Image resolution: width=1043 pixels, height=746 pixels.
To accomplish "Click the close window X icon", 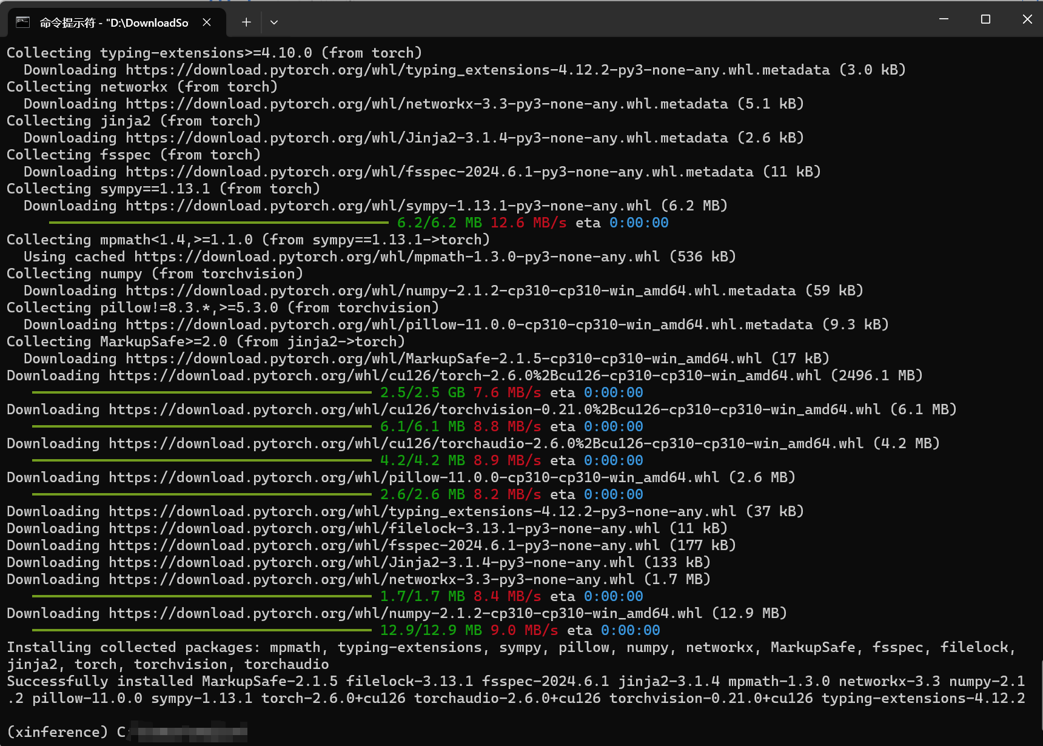I will coord(1027,19).
